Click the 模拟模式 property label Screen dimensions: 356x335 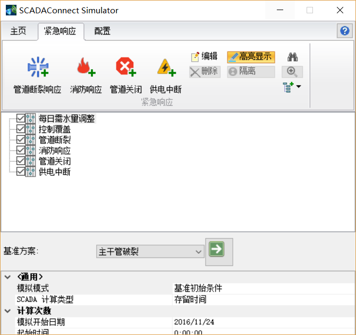click(33, 288)
